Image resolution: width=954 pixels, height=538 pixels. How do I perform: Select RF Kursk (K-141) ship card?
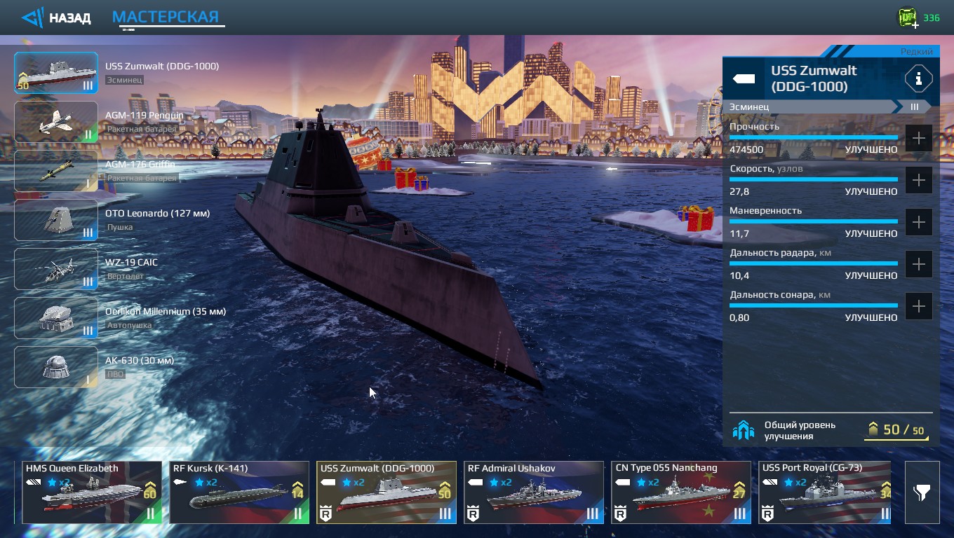(239, 492)
